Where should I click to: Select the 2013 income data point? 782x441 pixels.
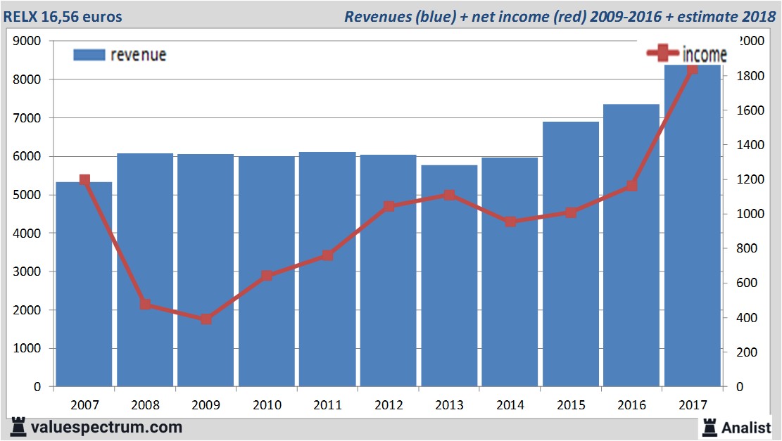449,195
